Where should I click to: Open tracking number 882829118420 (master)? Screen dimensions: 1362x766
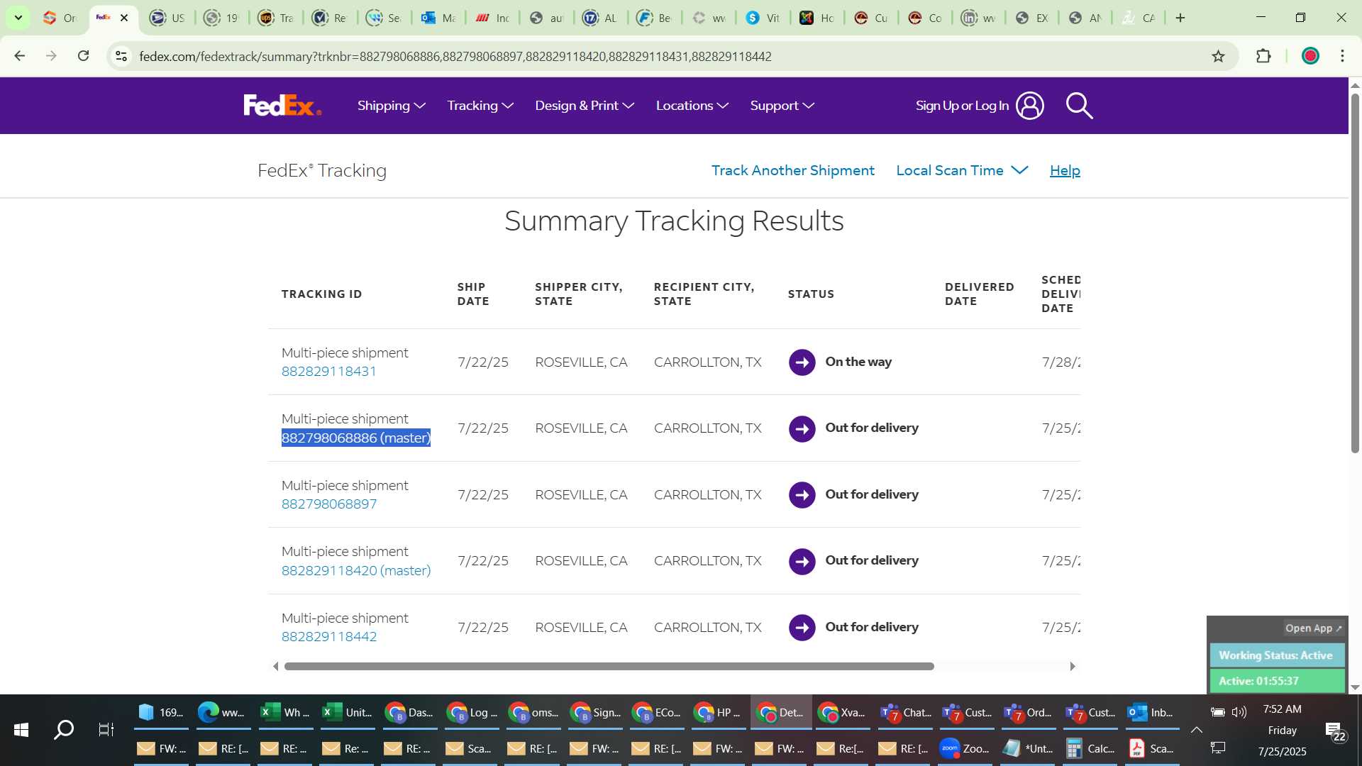click(356, 570)
